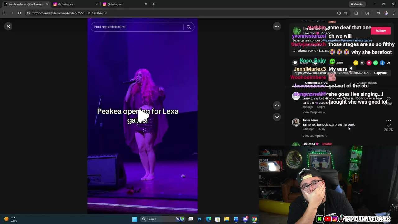Reply to the 18h ago comment
This screenshot has width=398, height=224.
pyautogui.click(x=321, y=107)
